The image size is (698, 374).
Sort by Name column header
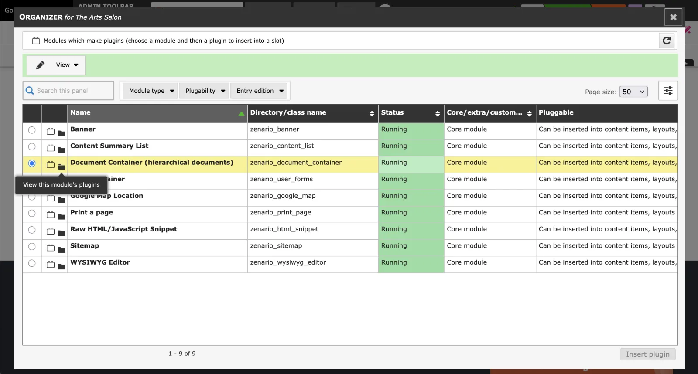(157, 113)
